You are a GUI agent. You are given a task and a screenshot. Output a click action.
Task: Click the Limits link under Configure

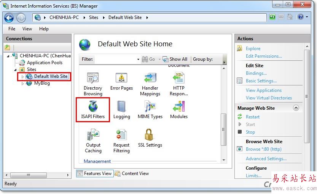pyautogui.click(x=253, y=176)
